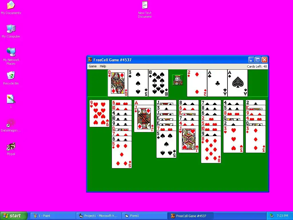Select the Recycle Bin desktop icon
This screenshot has width=293, height=220.
click(x=11, y=78)
